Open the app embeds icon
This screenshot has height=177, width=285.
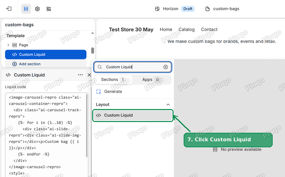[x=48, y=9]
